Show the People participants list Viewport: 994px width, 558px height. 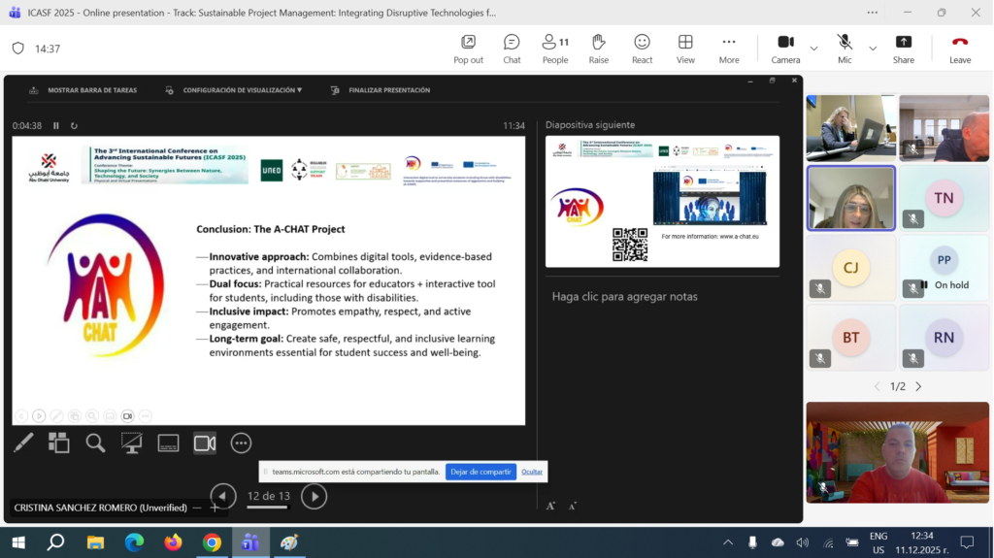coord(555,48)
